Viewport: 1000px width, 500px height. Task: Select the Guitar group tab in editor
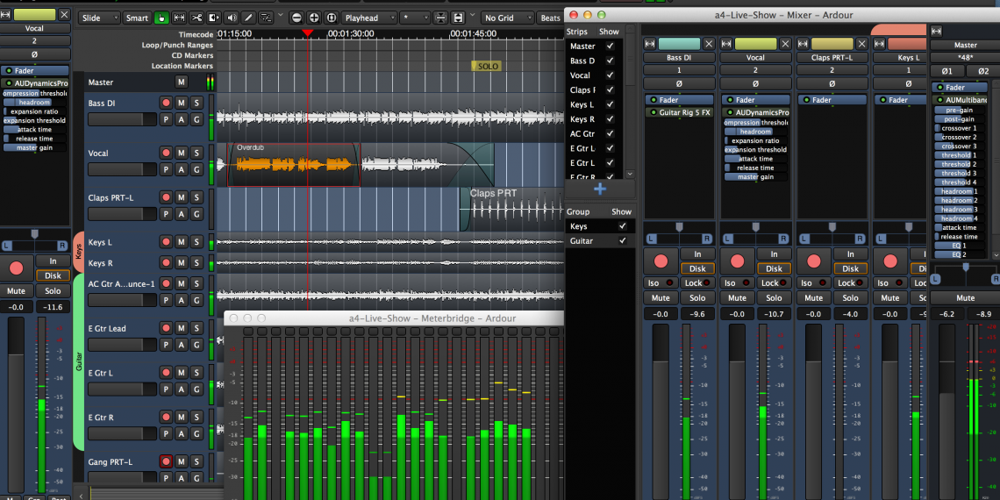[x=78, y=361]
